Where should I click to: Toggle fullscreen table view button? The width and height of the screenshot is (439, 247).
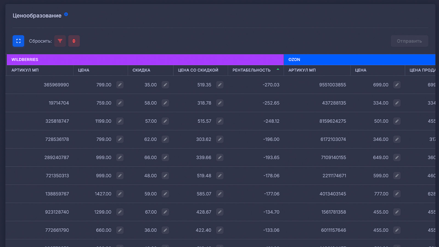(18, 41)
